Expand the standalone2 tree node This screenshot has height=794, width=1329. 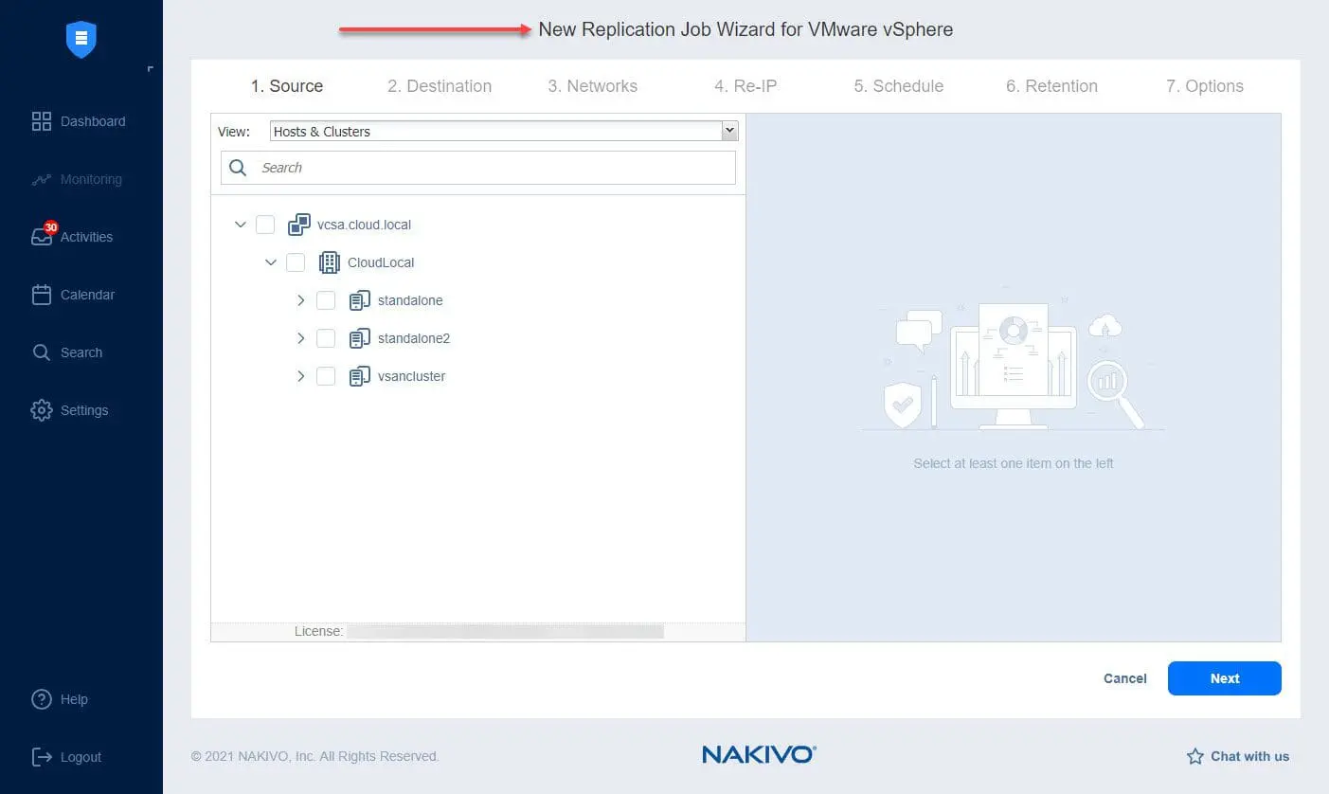coord(300,338)
